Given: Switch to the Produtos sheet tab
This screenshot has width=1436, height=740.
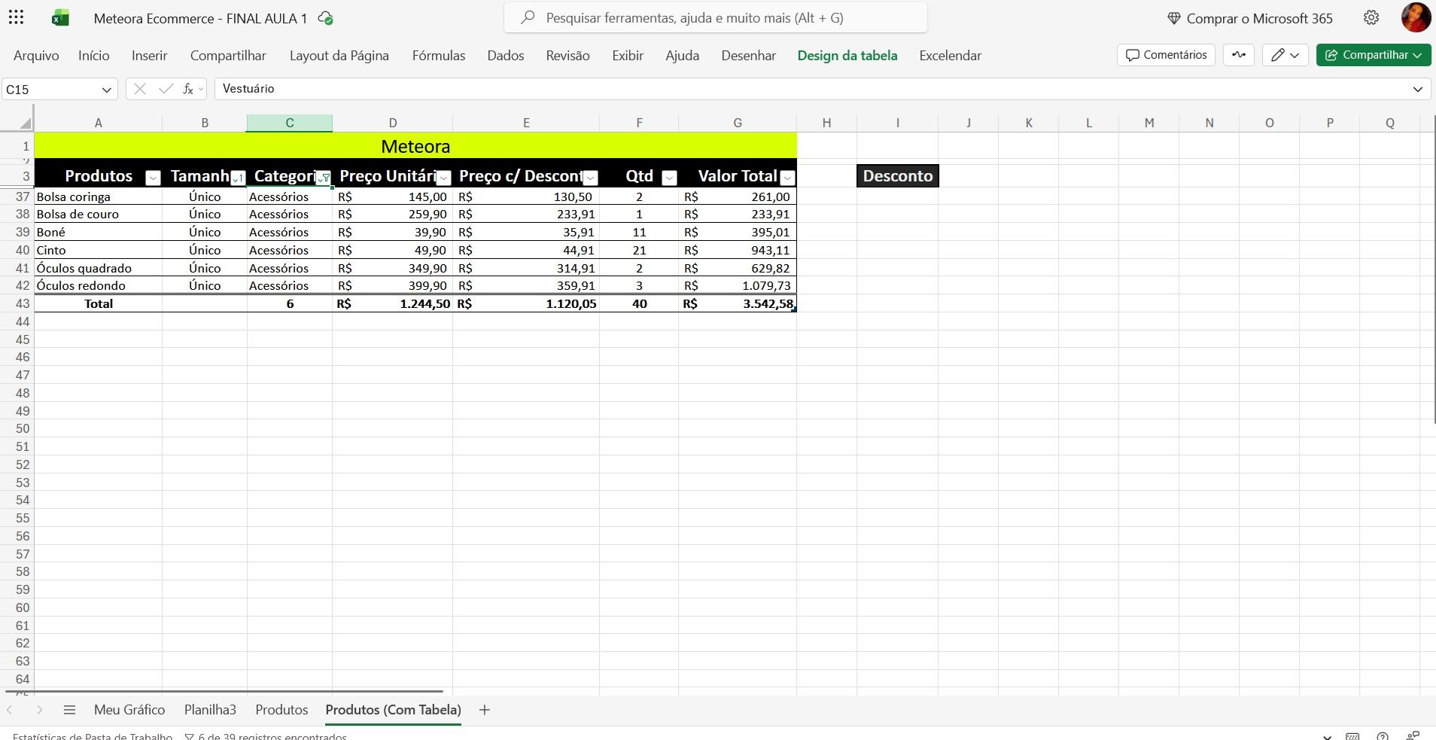Looking at the screenshot, I should 281,710.
